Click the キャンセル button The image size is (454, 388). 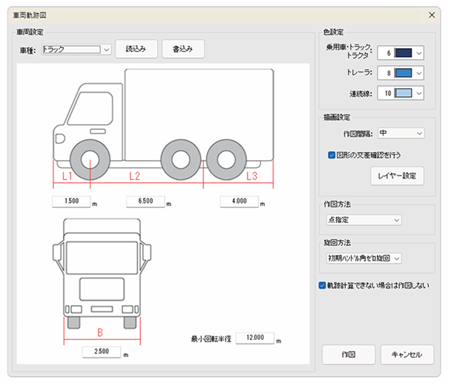[x=407, y=355]
